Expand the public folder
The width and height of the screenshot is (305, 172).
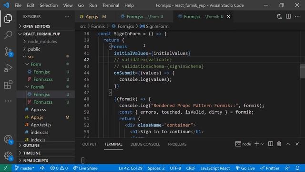(46, 49)
